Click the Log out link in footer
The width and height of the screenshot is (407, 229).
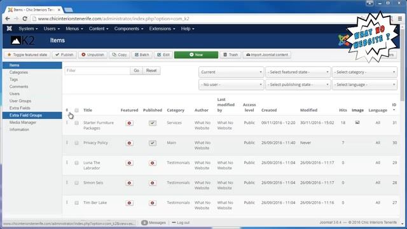181,223
